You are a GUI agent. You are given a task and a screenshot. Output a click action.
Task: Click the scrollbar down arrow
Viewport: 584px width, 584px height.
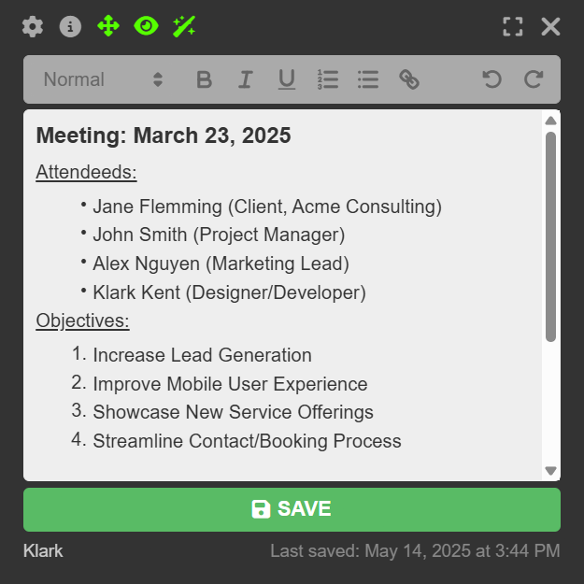coord(550,471)
